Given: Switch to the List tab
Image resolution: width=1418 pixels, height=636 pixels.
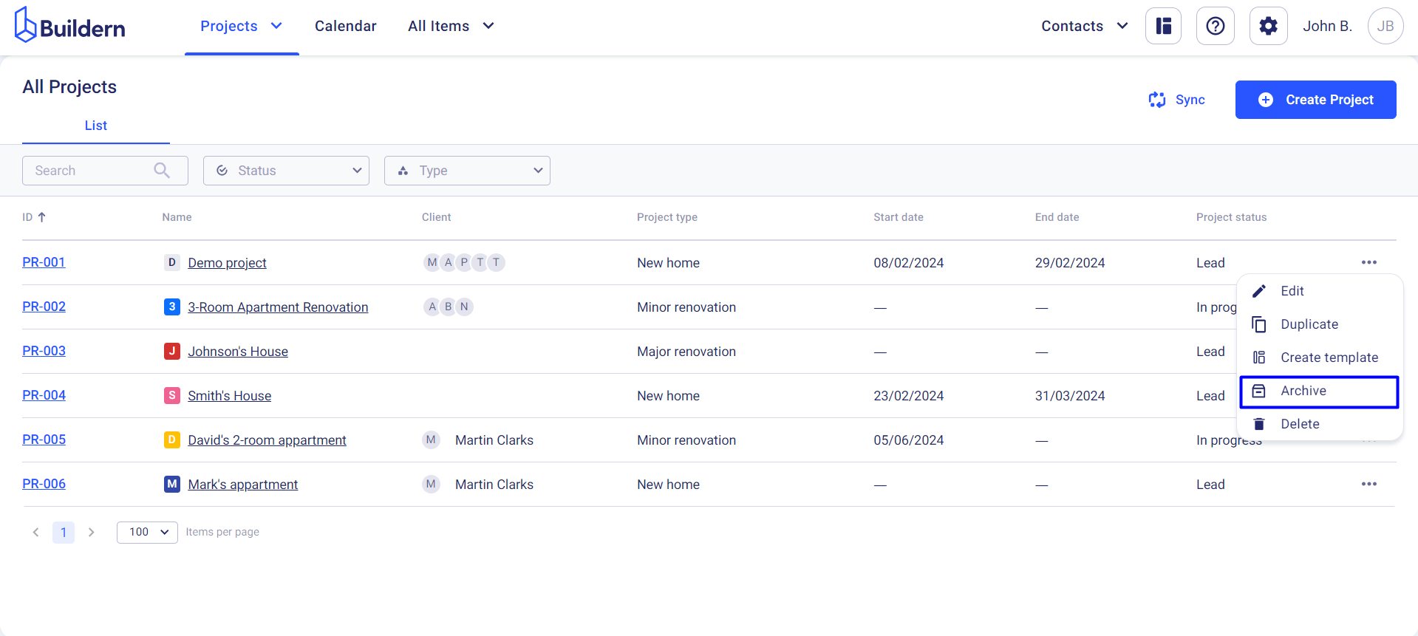Looking at the screenshot, I should [96, 126].
